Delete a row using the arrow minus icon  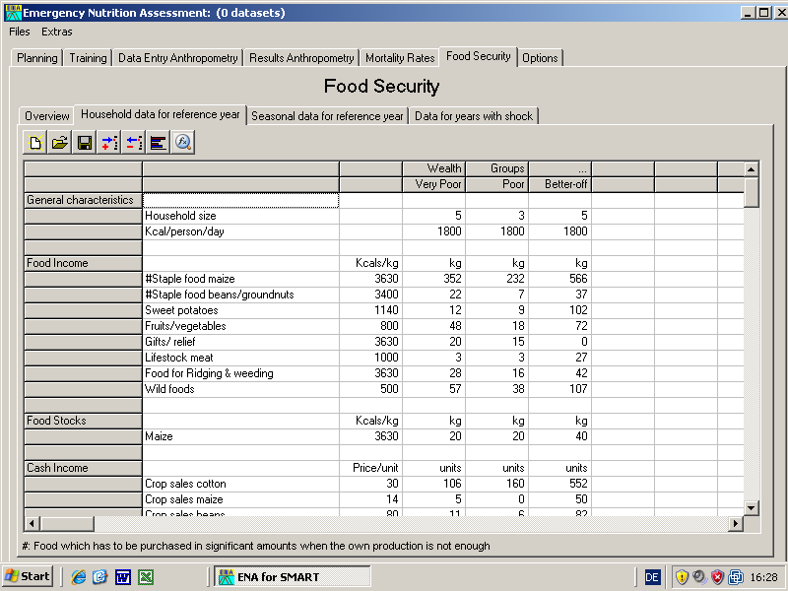(134, 143)
